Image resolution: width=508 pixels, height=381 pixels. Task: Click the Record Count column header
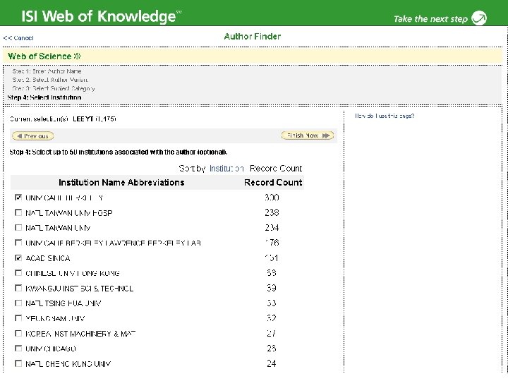pyautogui.click(x=273, y=183)
